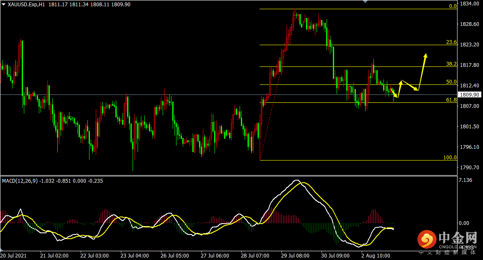The image size is (483, 260).
Task: Click the 1817.80 price axis value
Action: pos(469,65)
